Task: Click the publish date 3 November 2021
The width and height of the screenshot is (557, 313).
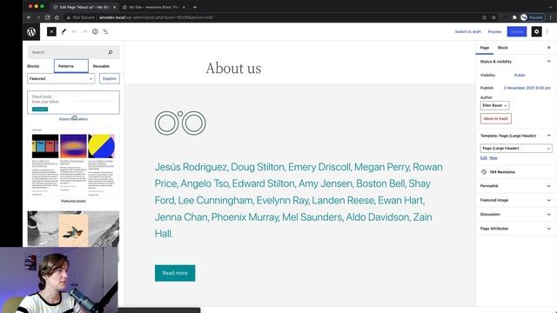Action: coord(527,88)
